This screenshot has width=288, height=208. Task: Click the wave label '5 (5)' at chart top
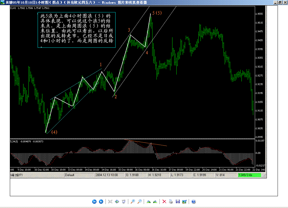pyautogui.click(x=157, y=13)
